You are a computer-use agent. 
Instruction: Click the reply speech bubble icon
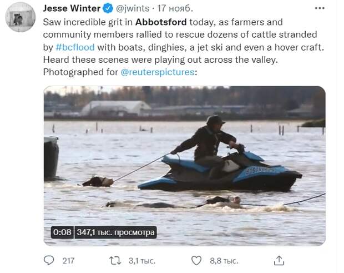click(49, 260)
